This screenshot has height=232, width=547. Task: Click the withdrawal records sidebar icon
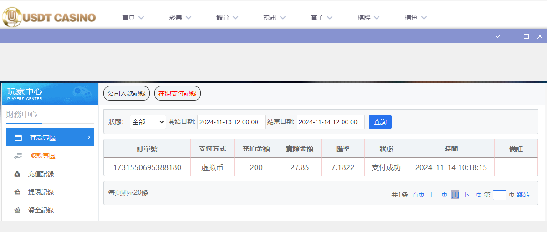(x=18, y=192)
